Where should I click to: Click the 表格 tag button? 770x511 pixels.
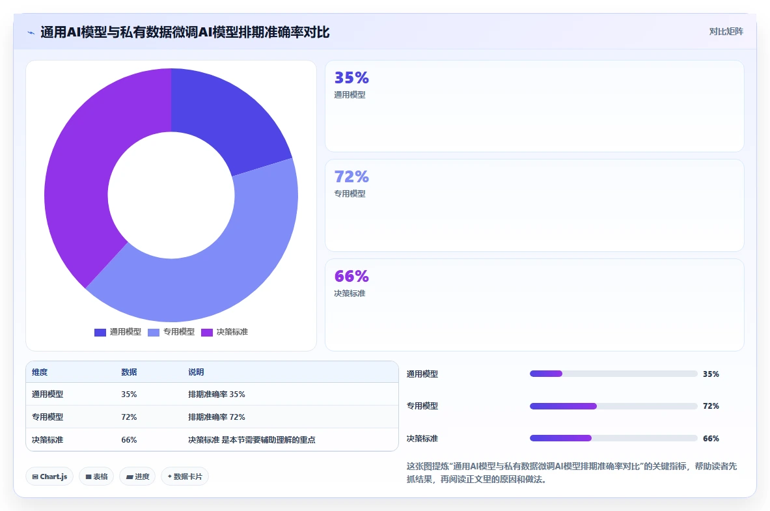click(x=96, y=476)
